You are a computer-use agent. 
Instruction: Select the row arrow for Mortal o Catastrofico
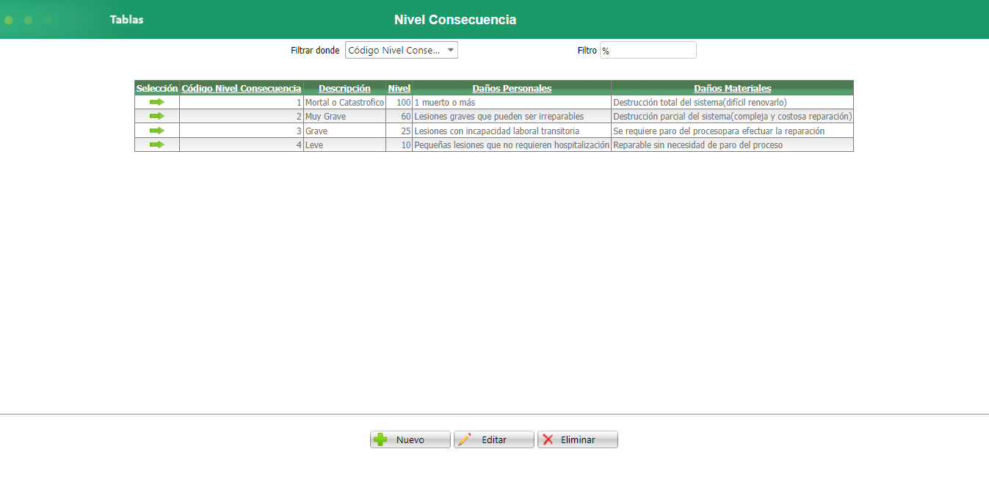click(156, 102)
